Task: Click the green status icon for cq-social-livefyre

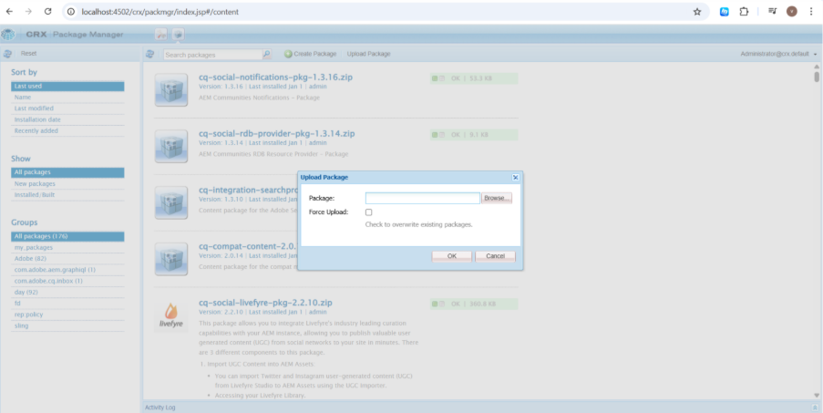Action: tap(435, 304)
